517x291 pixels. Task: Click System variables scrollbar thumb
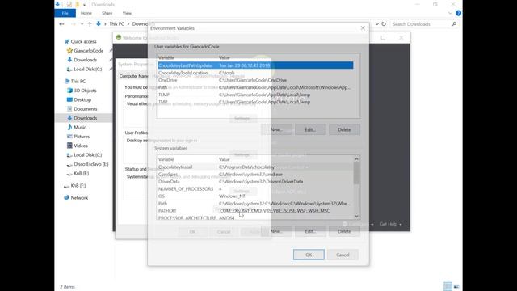[356, 173]
